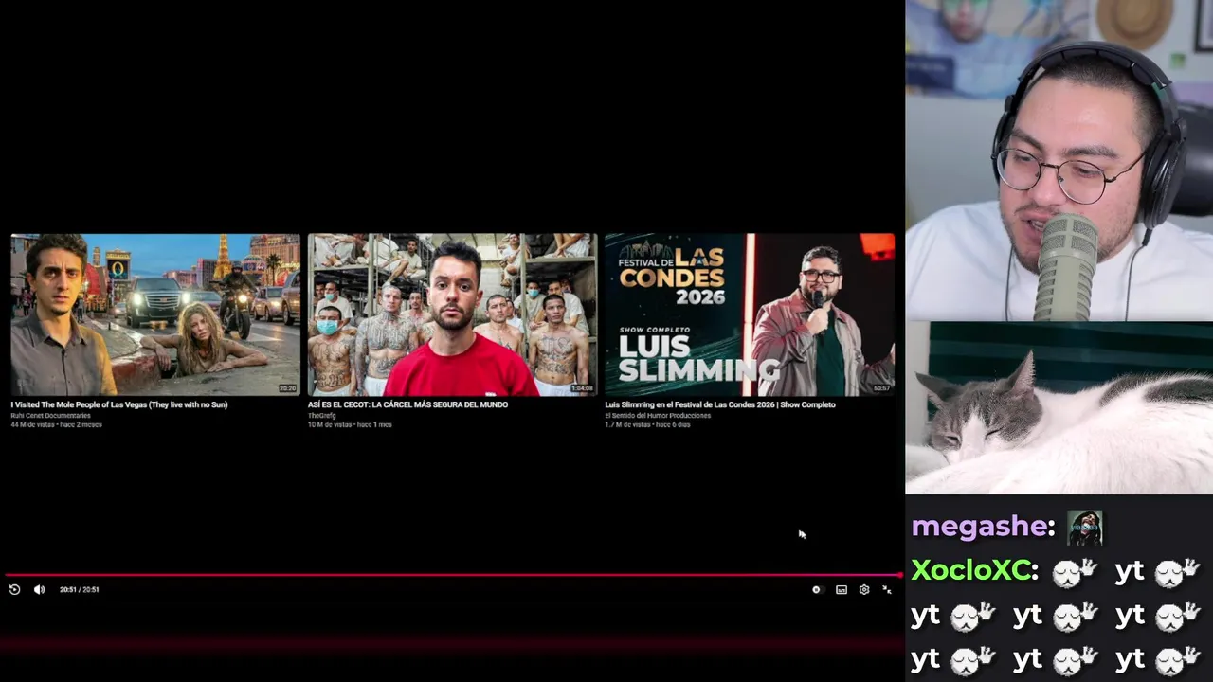The width and height of the screenshot is (1213, 682).
Task: Open TheGrefg channel name
Action: [321, 415]
